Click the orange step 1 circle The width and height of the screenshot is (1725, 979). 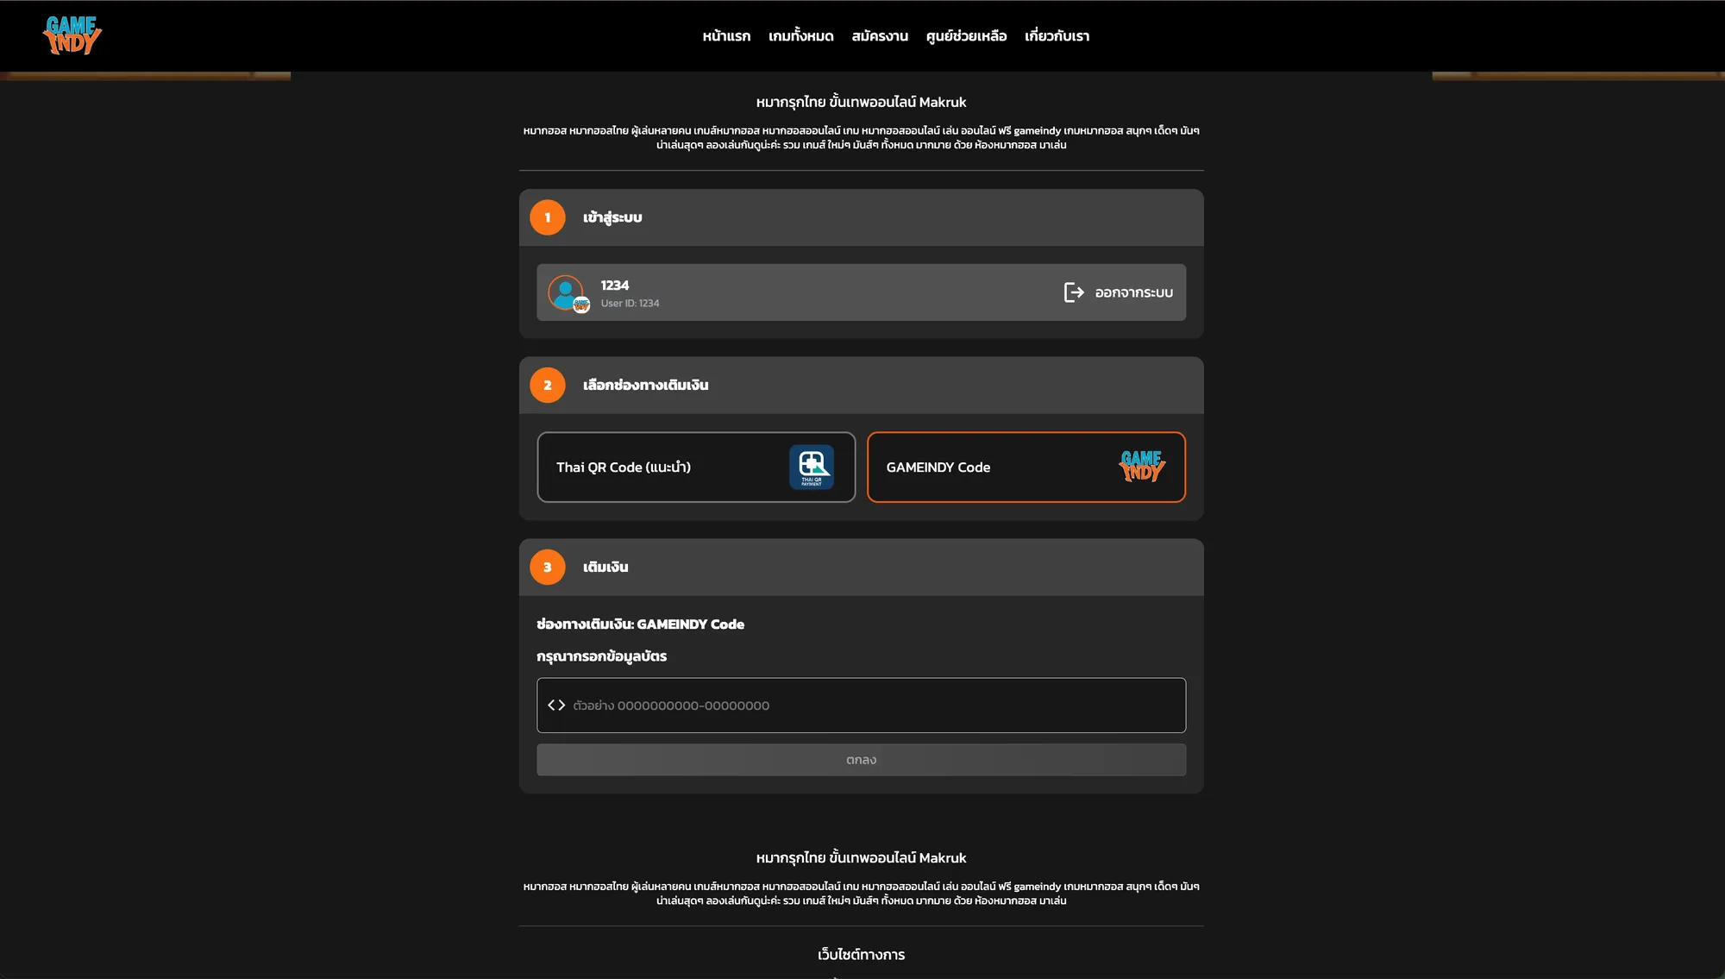pos(547,217)
